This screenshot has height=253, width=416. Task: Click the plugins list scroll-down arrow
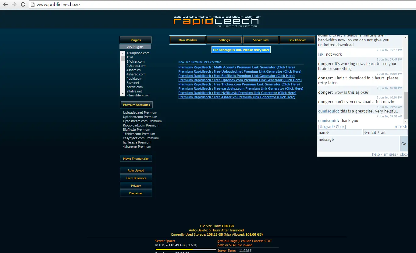tap(123, 94)
